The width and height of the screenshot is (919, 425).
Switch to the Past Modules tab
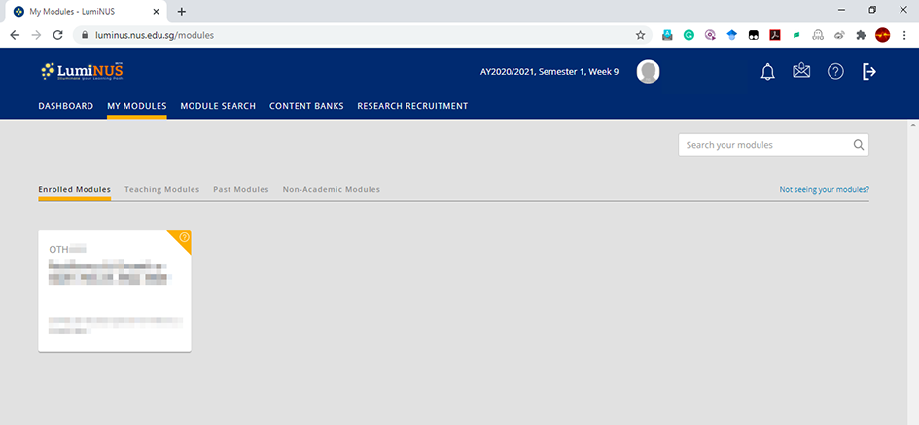[x=241, y=190]
